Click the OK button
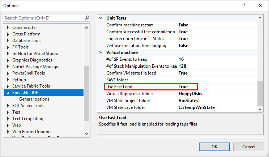Viewport: 269px width, 157px height. (x=214, y=147)
